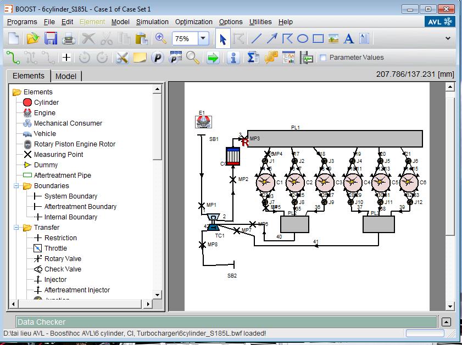Open the Simulation menu

click(x=152, y=22)
